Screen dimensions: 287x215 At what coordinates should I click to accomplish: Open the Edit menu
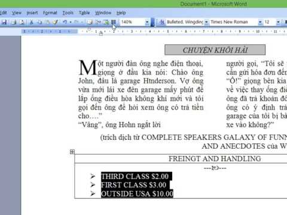pos(4,13)
